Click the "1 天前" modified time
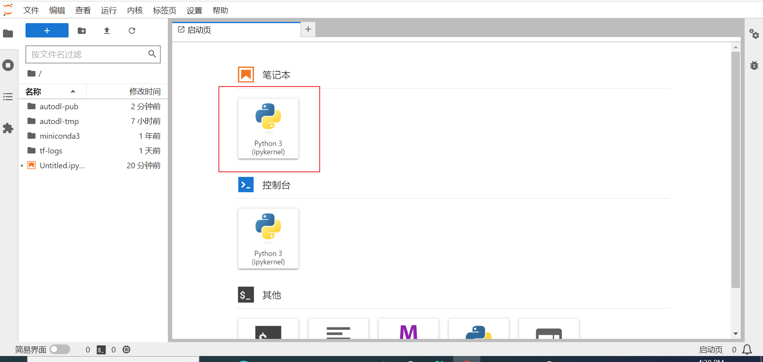The image size is (763, 362). tap(149, 151)
